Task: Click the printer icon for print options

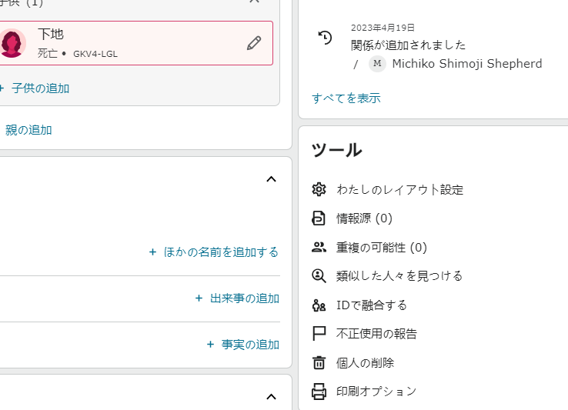Action: [x=319, y=392]
